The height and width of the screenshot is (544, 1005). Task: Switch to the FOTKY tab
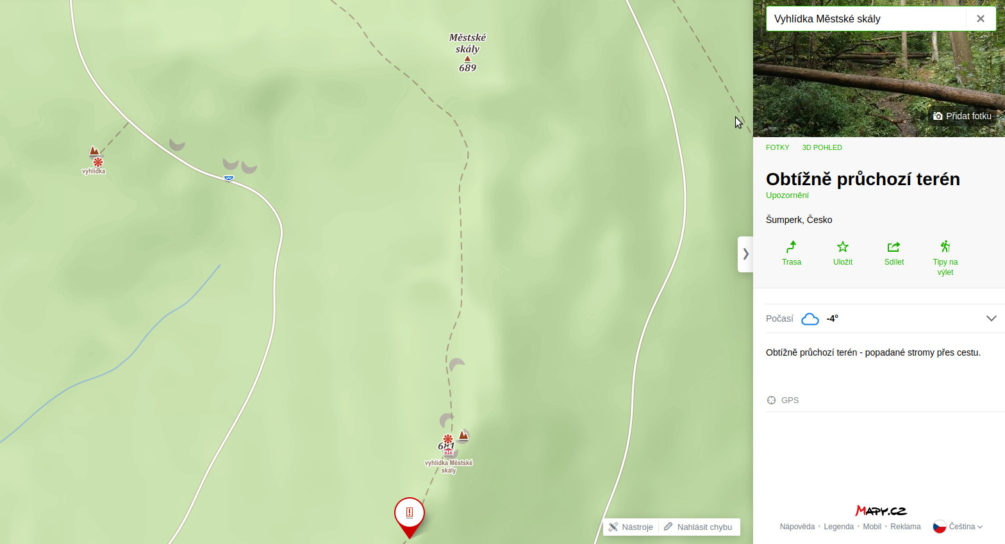point(777,147)
